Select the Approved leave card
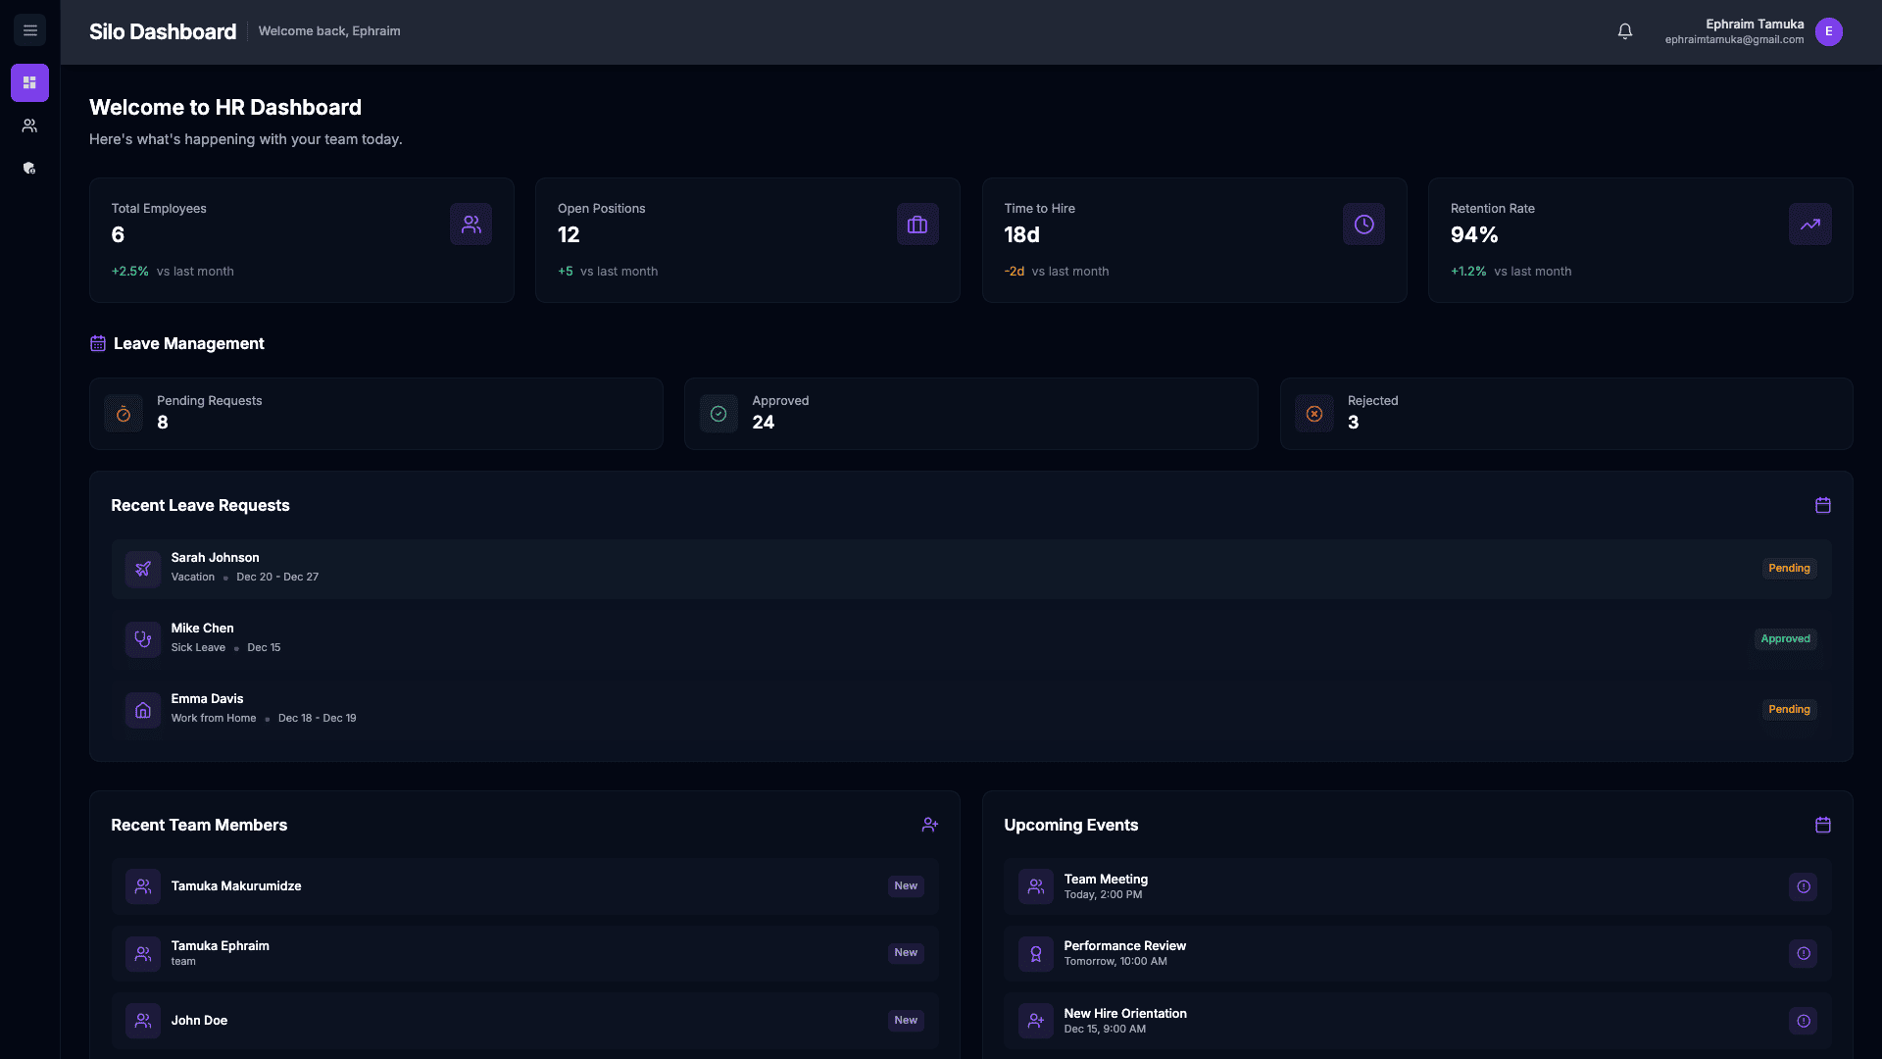 [970, 413]
